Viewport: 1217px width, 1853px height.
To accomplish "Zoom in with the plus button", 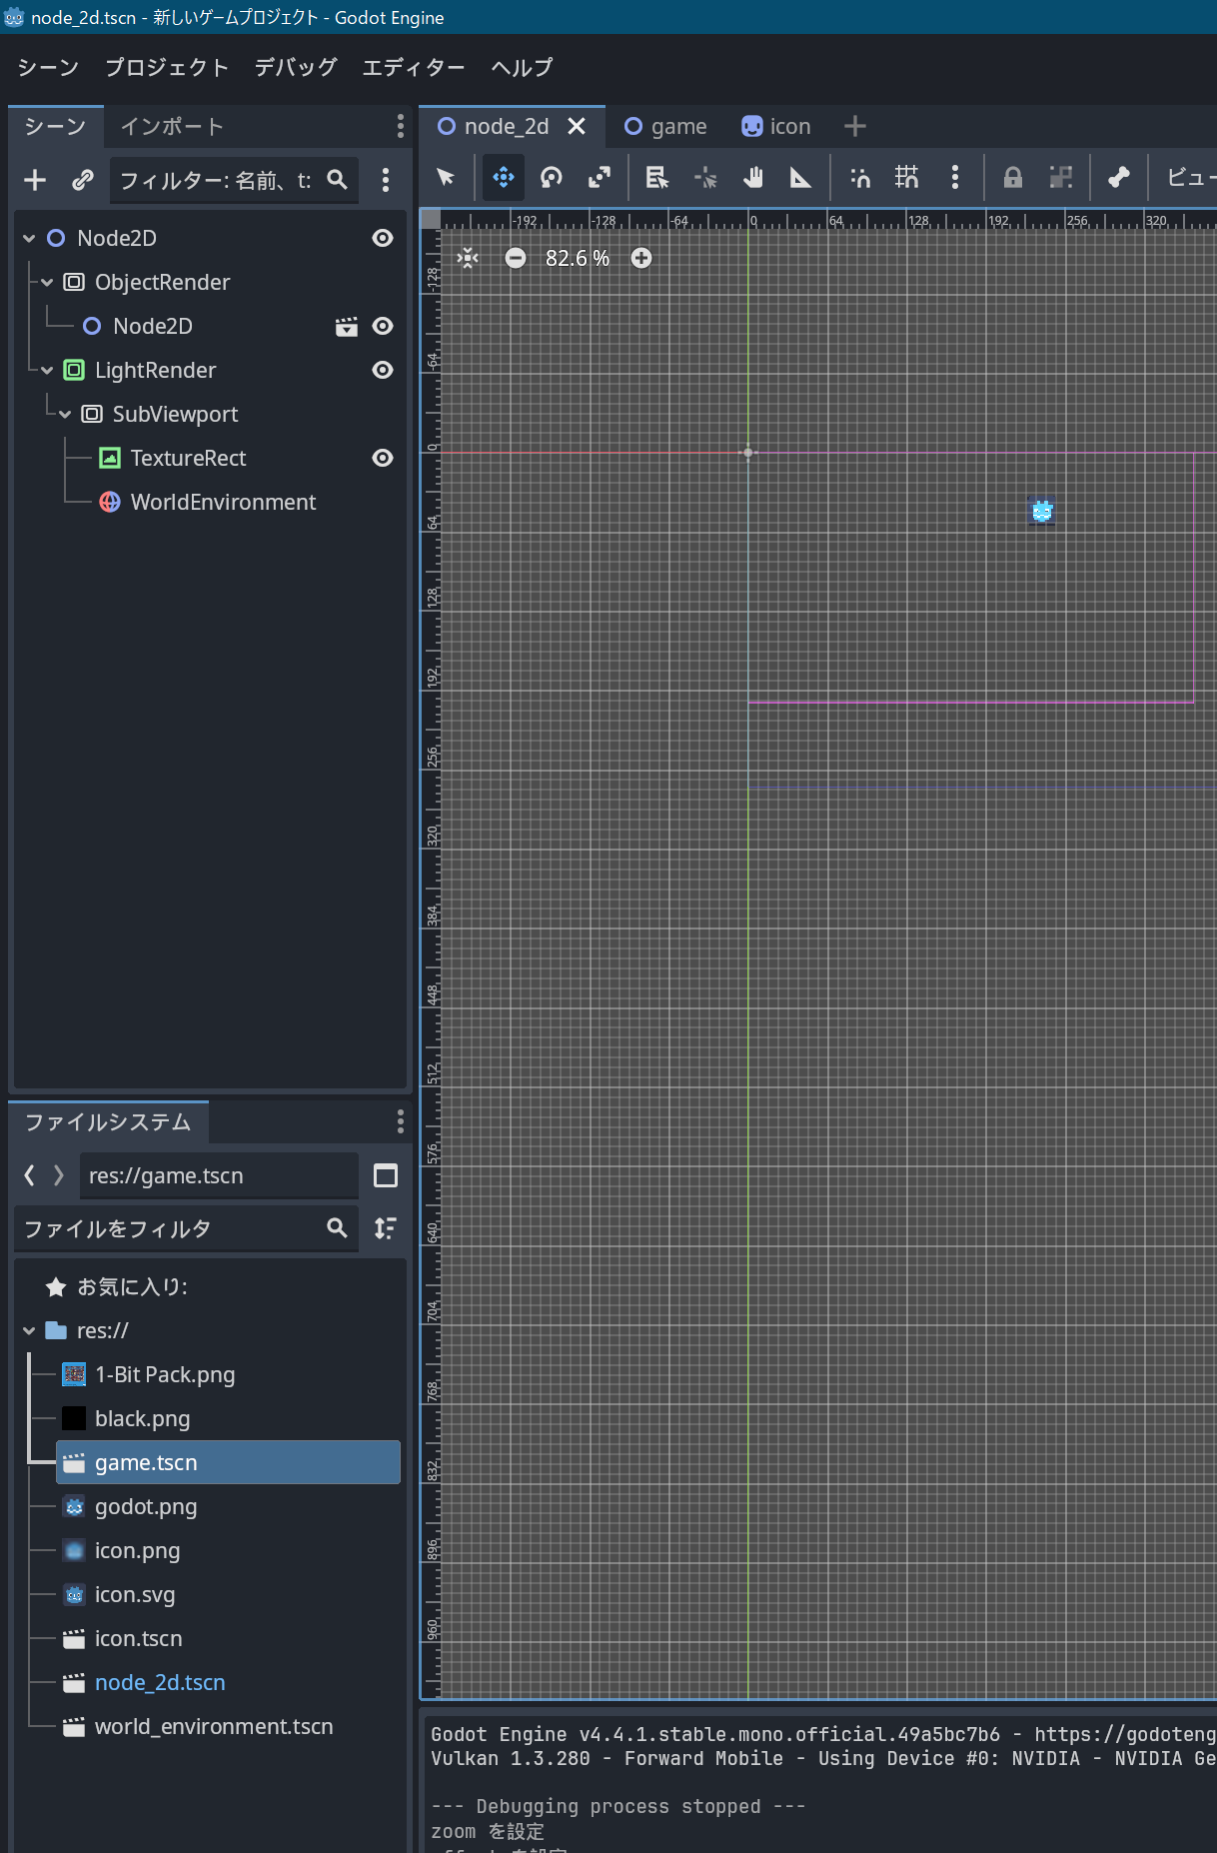I will tap(641, 258).
